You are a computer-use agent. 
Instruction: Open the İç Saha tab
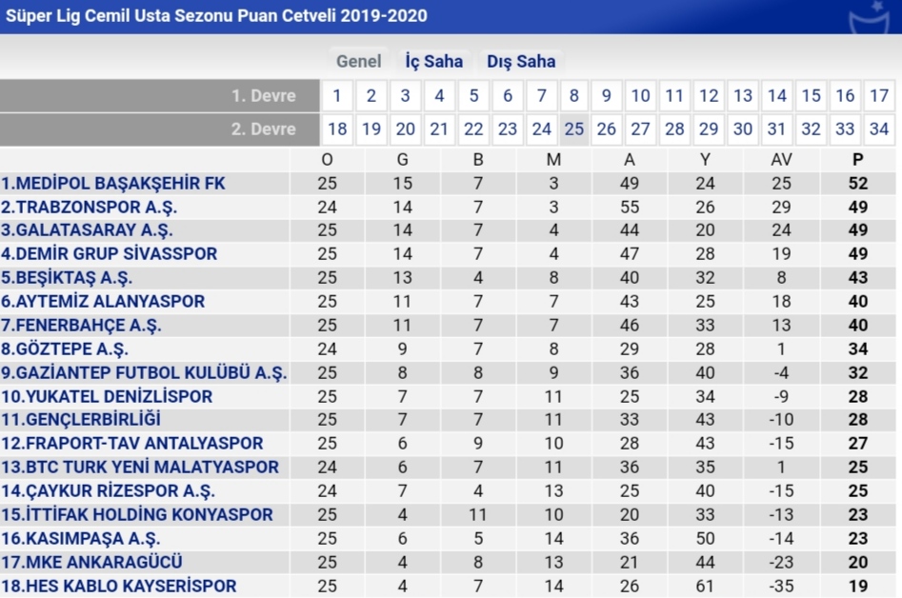(x=434, y=62)
